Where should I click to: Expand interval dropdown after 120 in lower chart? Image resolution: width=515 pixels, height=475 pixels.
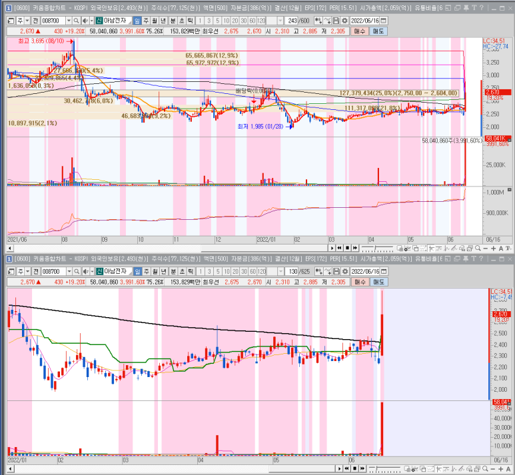[280, 271]
